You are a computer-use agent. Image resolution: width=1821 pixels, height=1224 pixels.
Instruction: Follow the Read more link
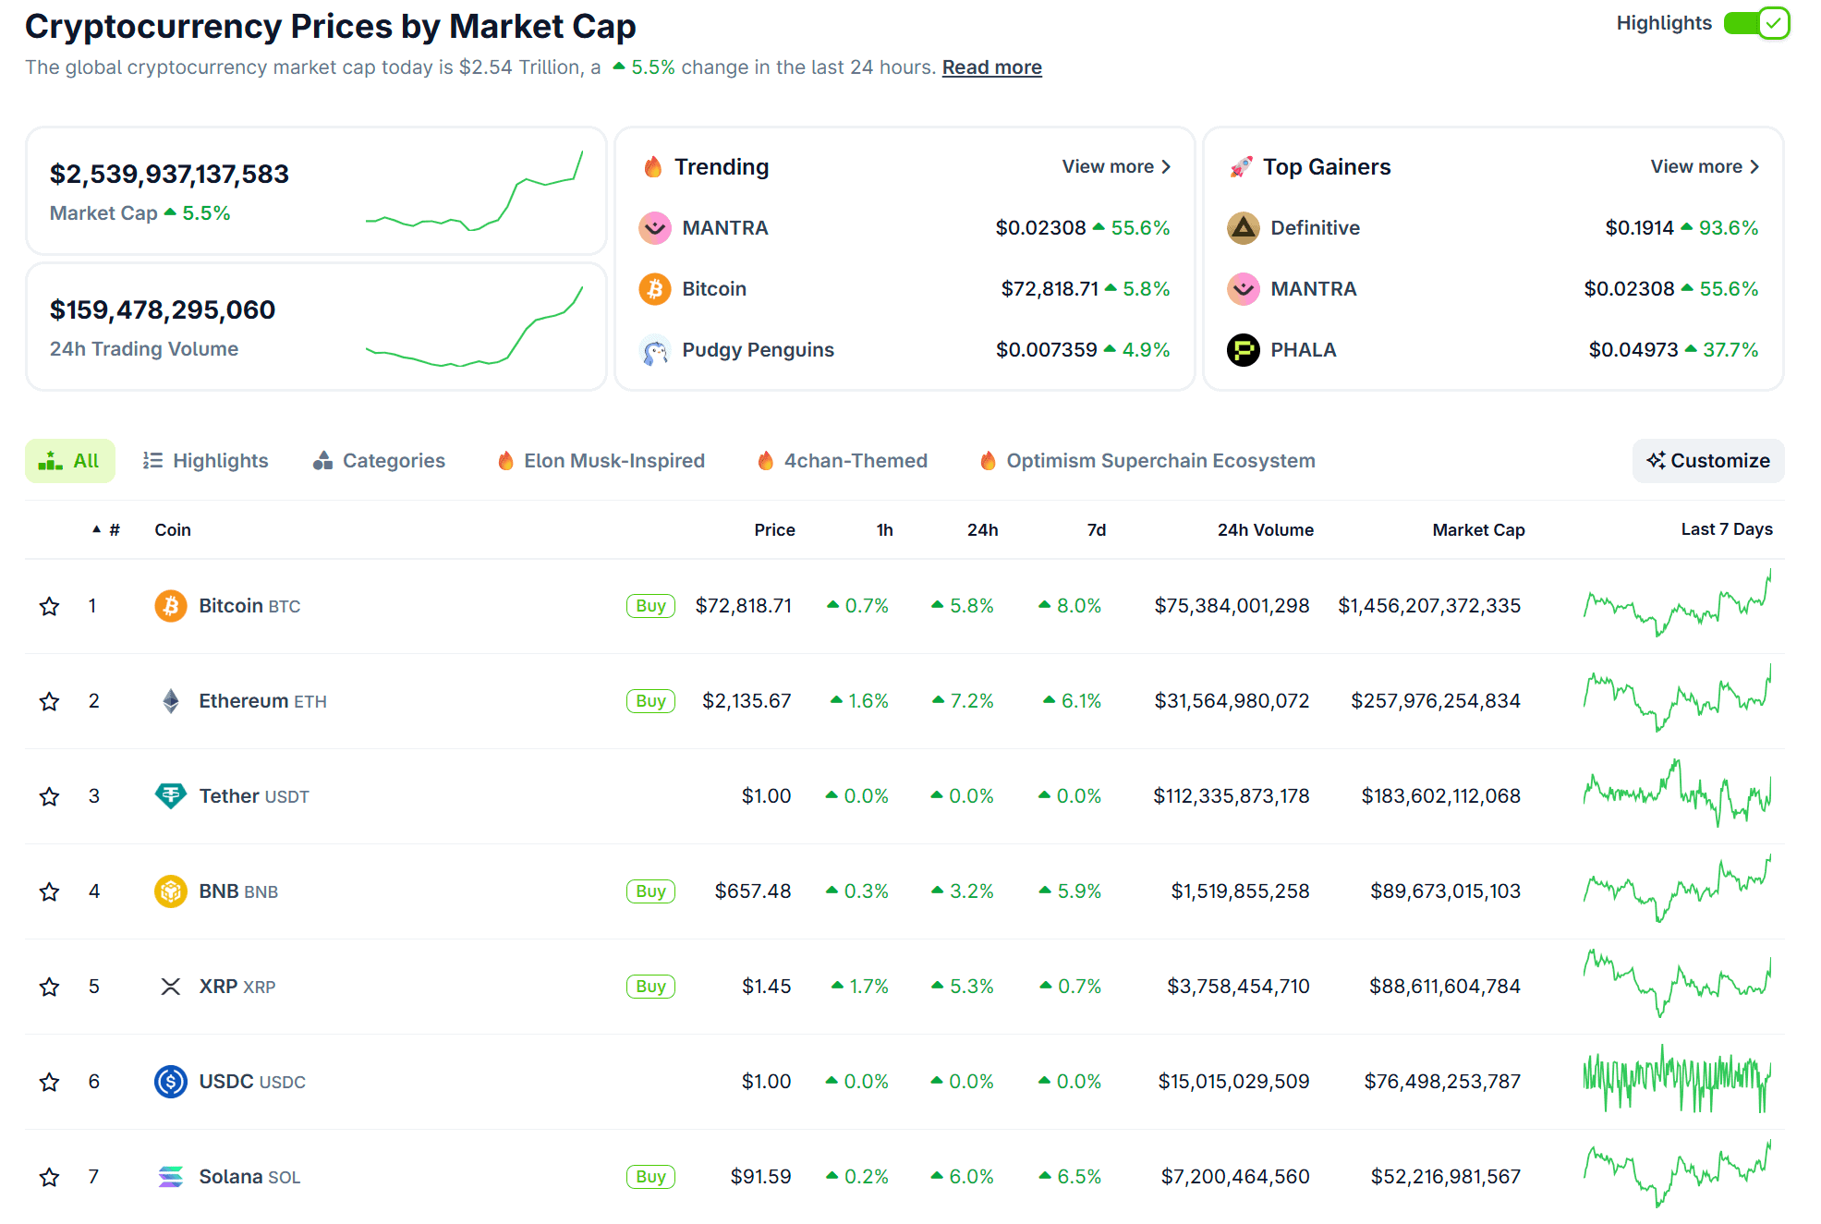991,67
